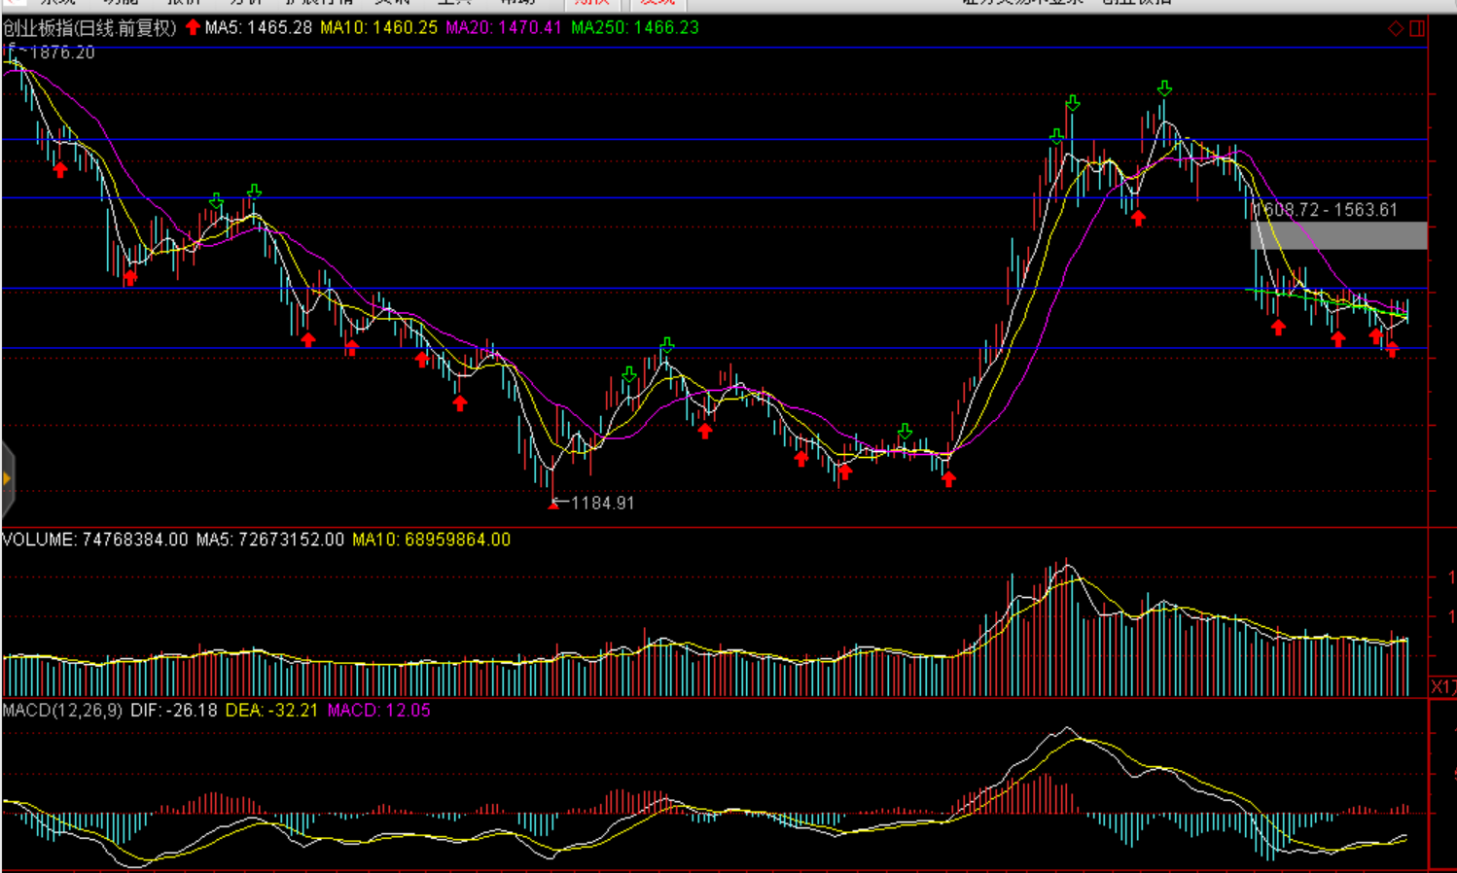Click the rightmost red up-arrow signal on the price chart

coord(1392,350)
